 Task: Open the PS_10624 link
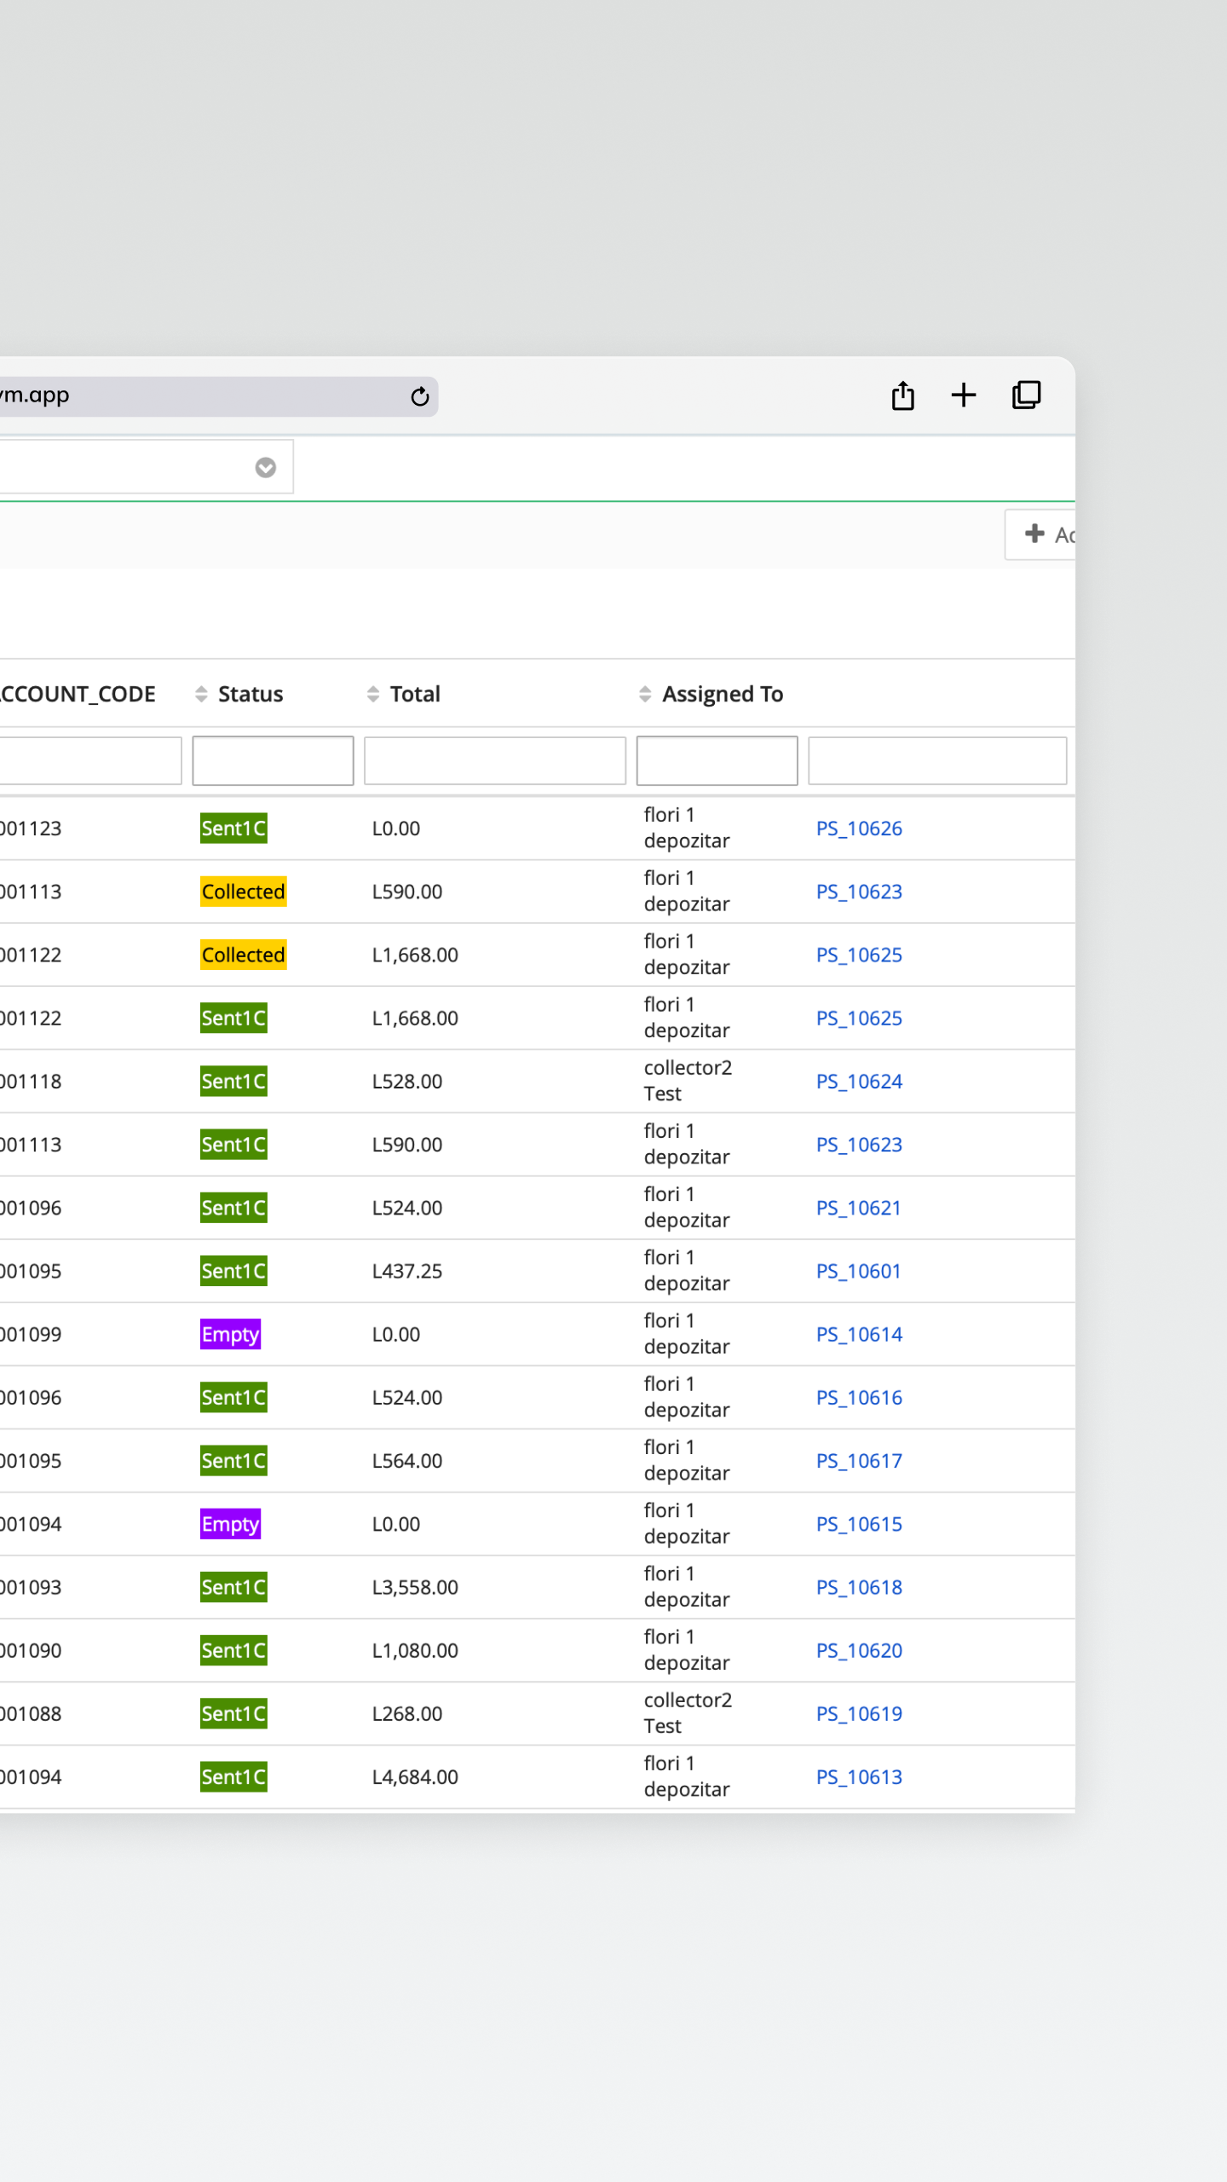click(859, 1082)
